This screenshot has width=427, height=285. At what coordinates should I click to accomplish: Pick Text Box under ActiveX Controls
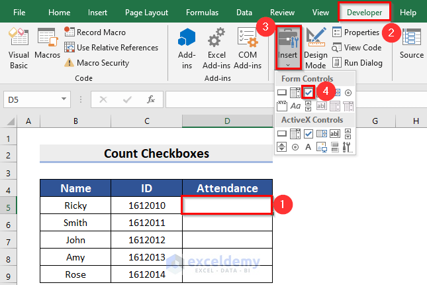[x=335, y=134]
